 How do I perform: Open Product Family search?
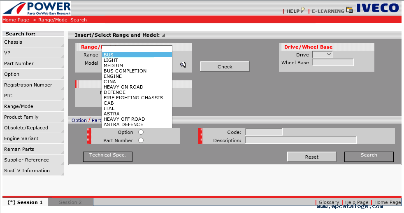click(x=33, y=117)
